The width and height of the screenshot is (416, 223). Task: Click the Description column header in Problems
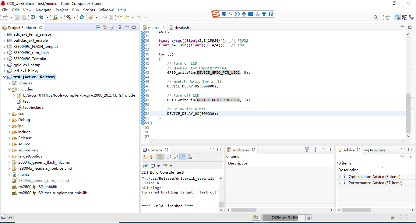point(238,163)
